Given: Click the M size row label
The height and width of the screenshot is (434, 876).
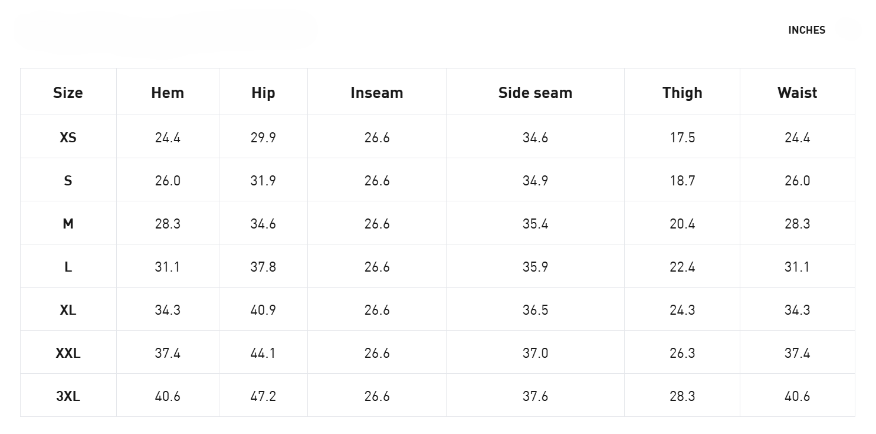Looking at the screenshot, I should (x=68, y=224).
